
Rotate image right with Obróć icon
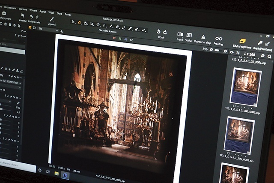165,32
